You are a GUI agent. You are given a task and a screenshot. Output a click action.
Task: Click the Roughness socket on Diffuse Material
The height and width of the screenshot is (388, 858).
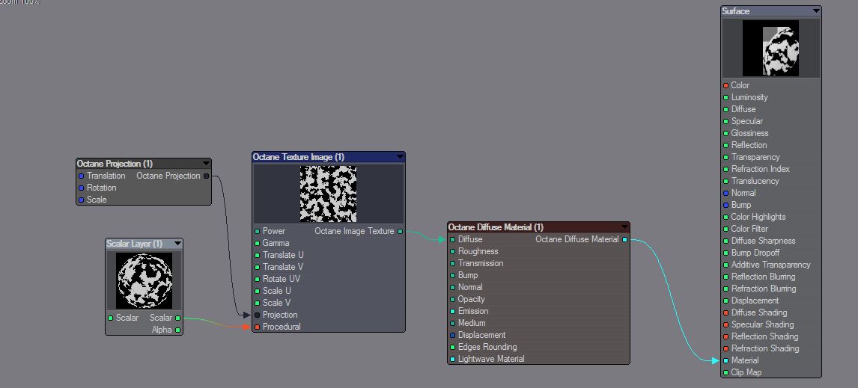click(452, 251)
